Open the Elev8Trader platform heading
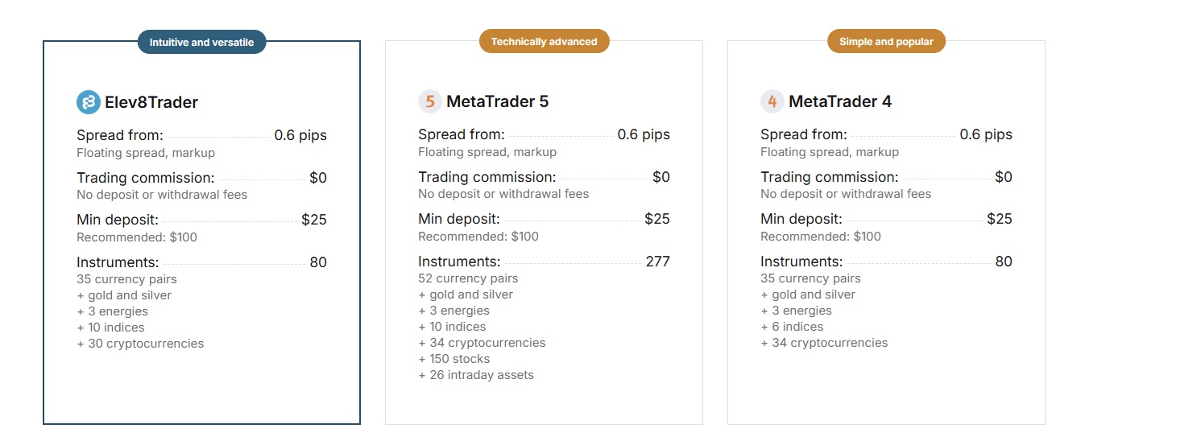 pyautogui.click(x=151, y=102)
